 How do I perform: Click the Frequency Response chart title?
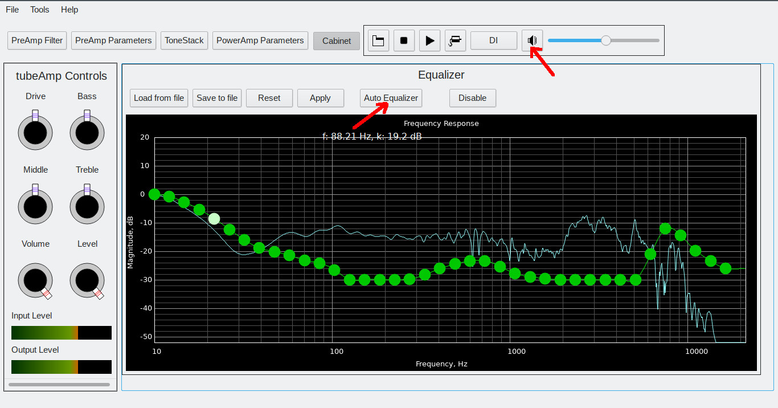pos(441,123)
